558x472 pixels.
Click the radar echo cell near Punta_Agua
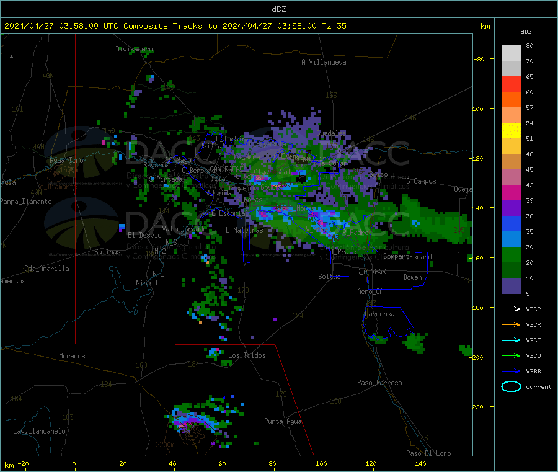pos(256,443)
